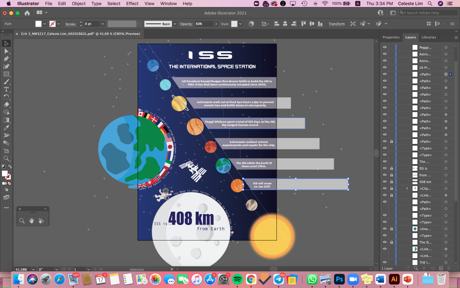Select the Rotate tool
This screenshot has height=288, width=460.
point(6,97)
